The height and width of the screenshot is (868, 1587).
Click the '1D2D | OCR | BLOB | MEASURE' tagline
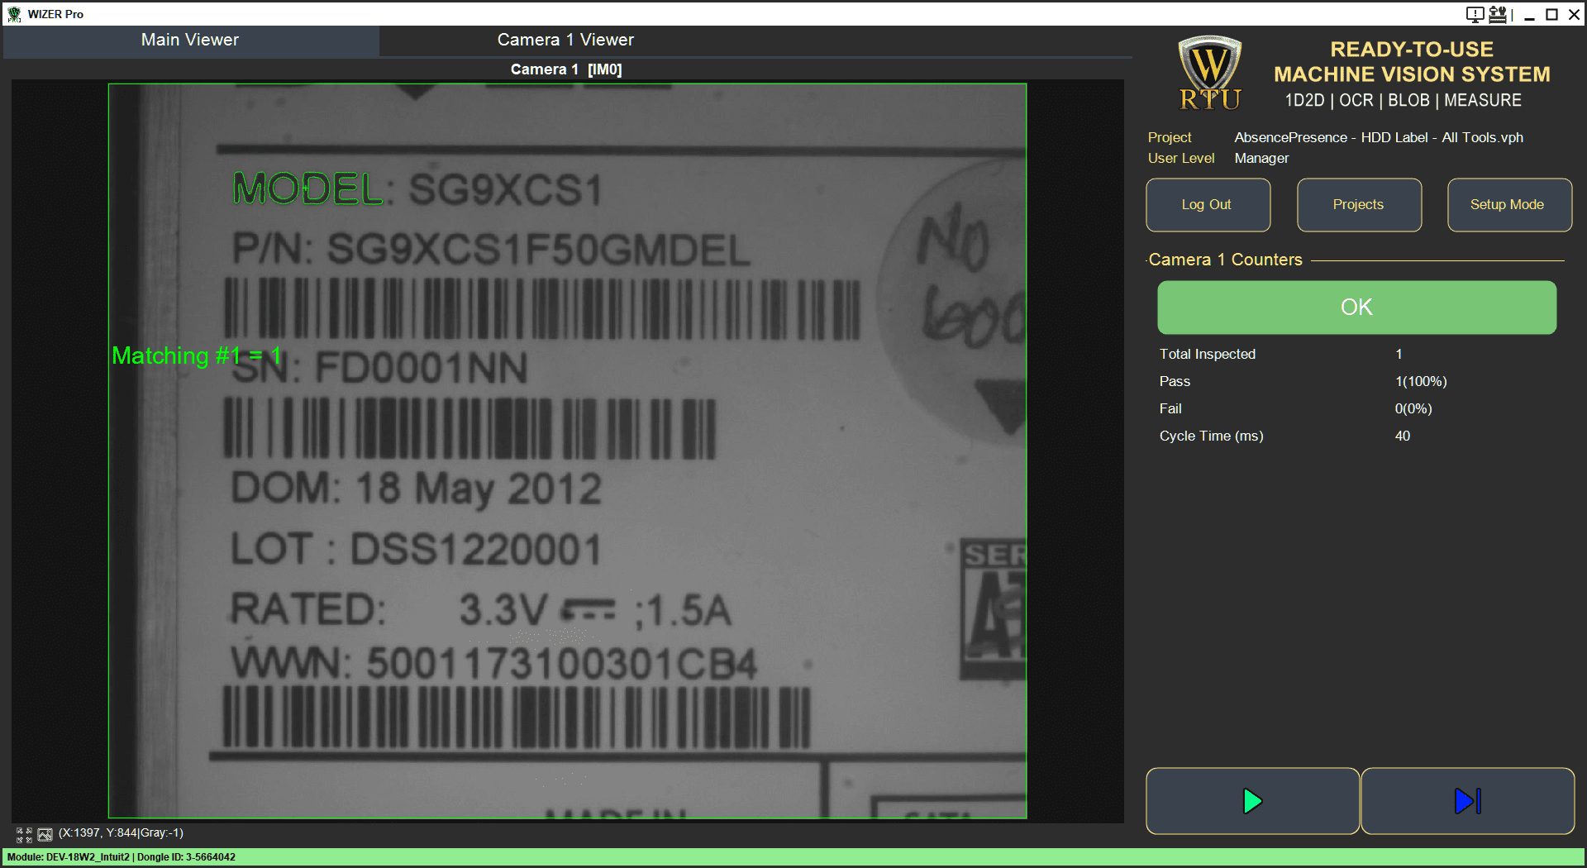tap(1403, 100)
